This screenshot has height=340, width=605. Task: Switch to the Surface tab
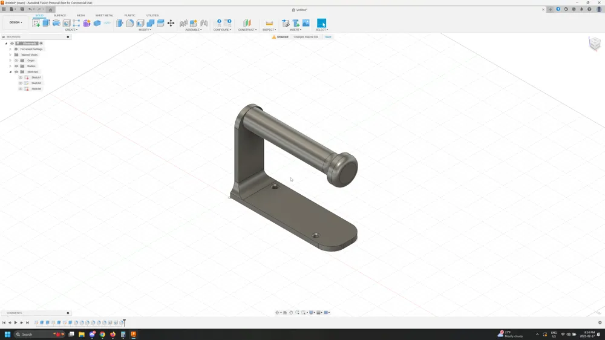point(60,16)
